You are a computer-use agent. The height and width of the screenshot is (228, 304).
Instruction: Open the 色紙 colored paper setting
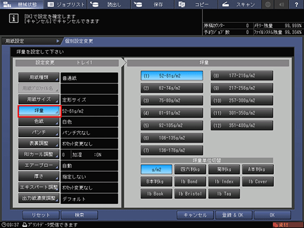click(x=39, y=121)
